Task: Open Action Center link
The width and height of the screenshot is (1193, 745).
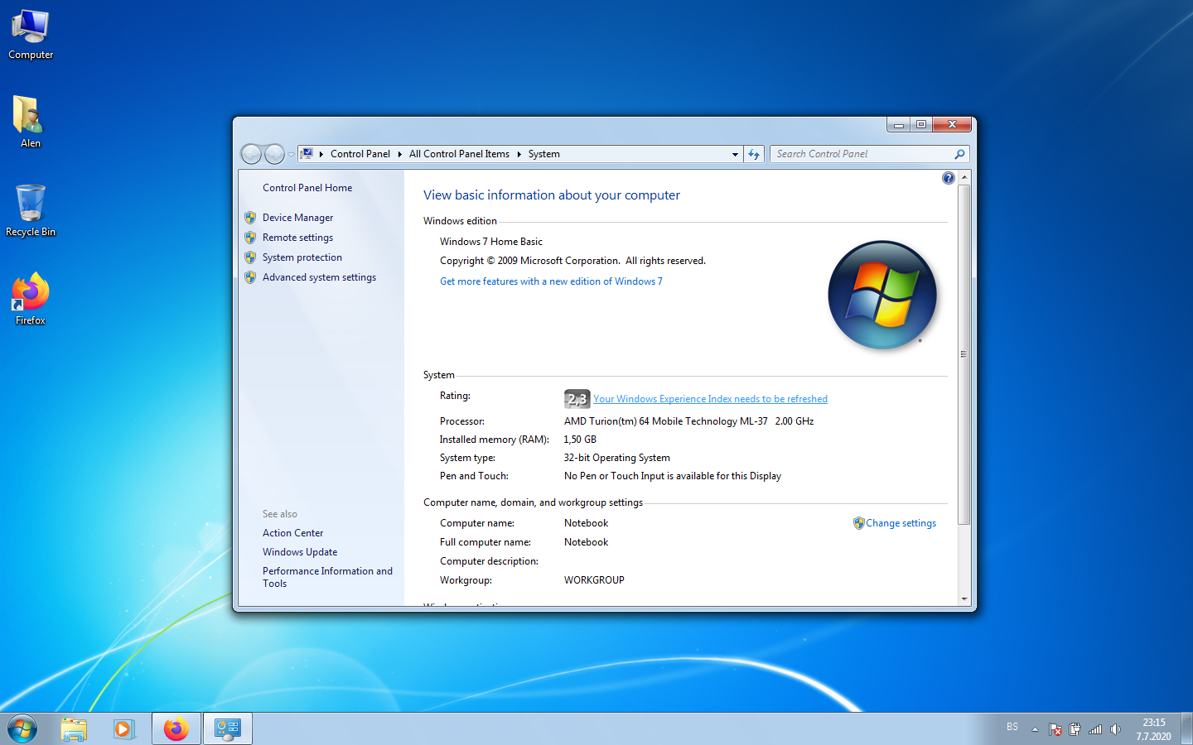Action: [x=292, y=533]
